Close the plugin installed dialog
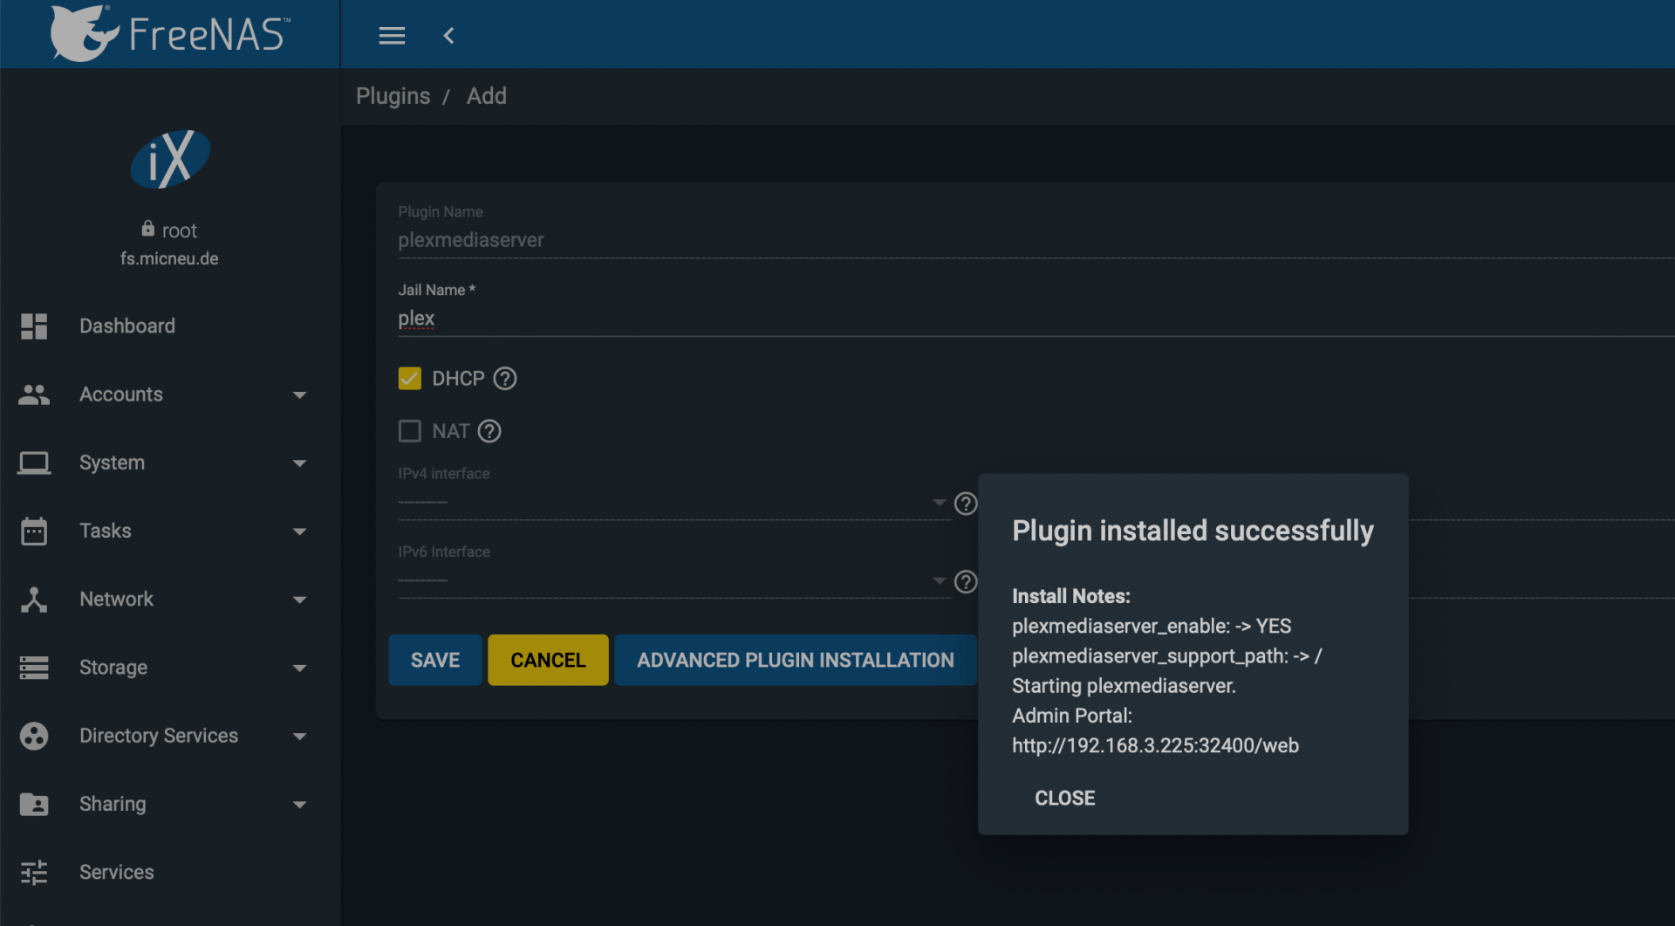This screenshot has height=926, width=1675. point(1065,798)
